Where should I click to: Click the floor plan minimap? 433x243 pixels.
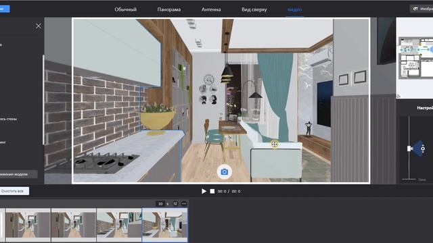click(415, 58)
